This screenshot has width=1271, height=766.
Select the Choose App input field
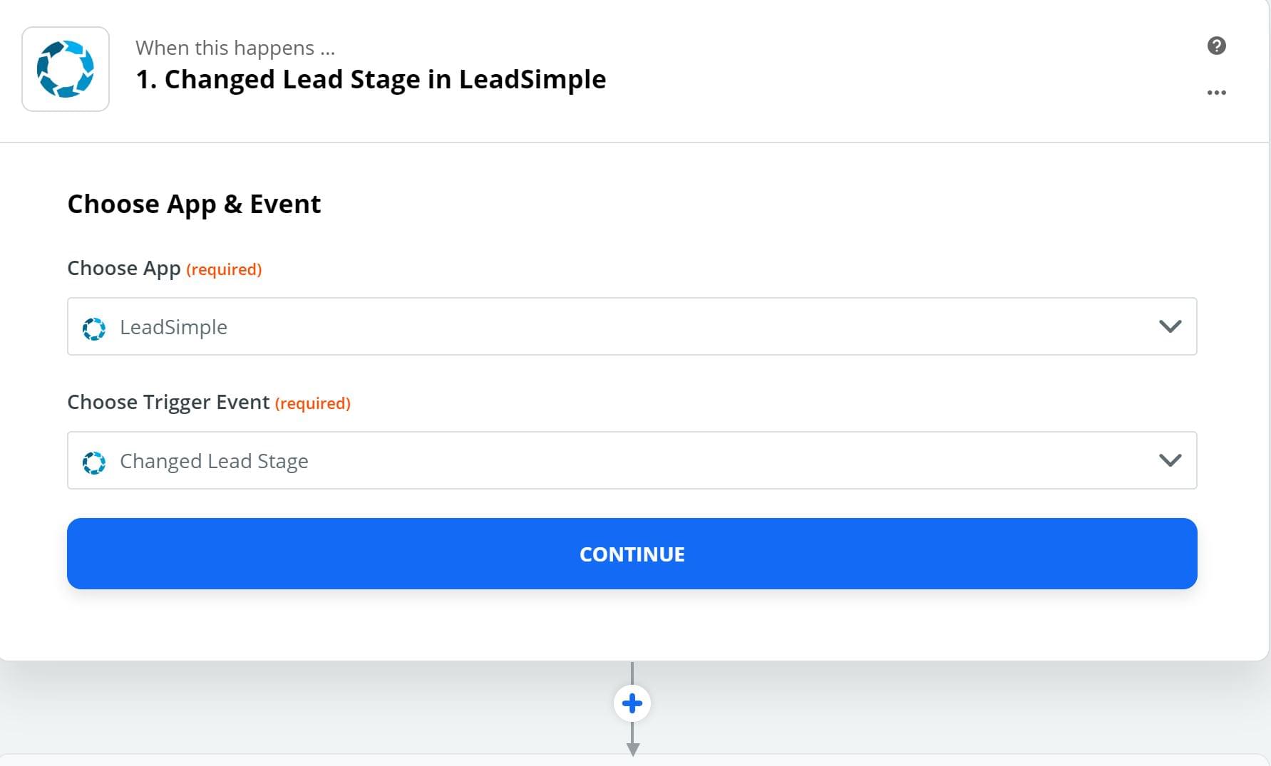point(632,327)
